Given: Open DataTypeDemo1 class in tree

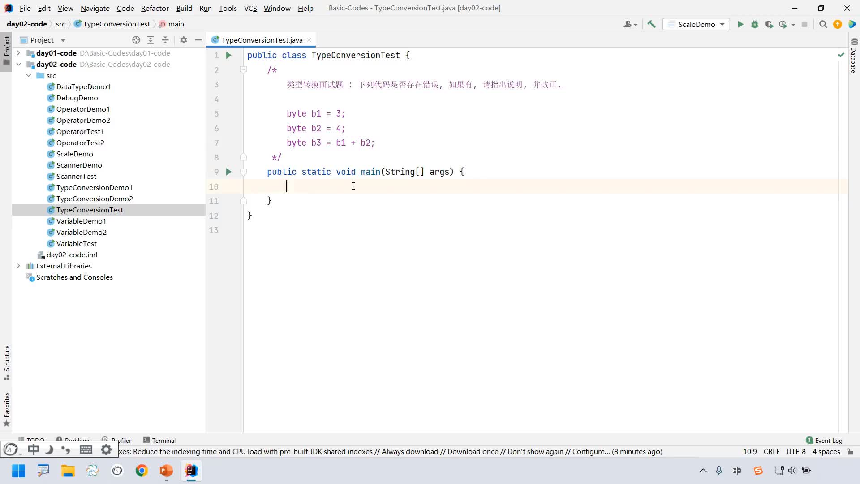Looking at the screenshot, I should coord(83,86).
